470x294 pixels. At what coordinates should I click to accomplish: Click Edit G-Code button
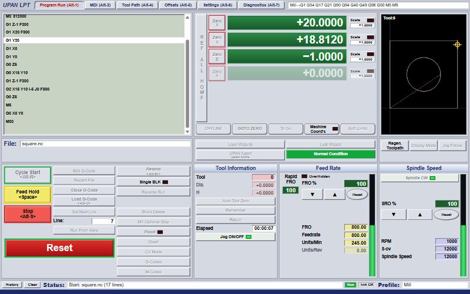click(84, 171)
